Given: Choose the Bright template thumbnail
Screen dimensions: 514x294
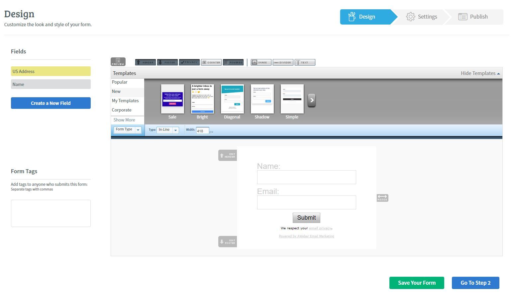Looking at the screenshot, I should pos(202,99).
